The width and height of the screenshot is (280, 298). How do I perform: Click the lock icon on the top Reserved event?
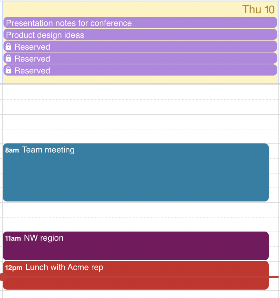click(8, 47)
